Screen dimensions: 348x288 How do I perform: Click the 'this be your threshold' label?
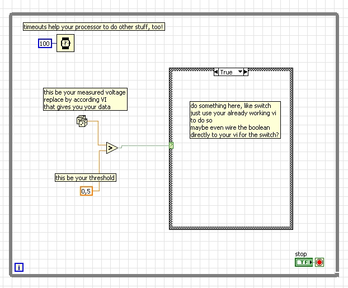[85, 178]
